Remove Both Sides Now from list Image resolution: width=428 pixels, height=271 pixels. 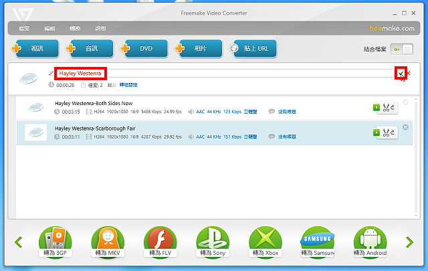(x=406, y=102)
